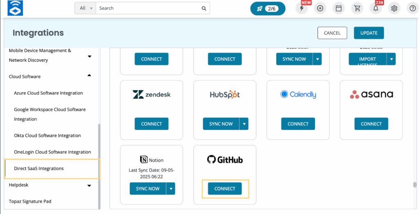Open the notifications bell with 238 badge

coord(376,8)
